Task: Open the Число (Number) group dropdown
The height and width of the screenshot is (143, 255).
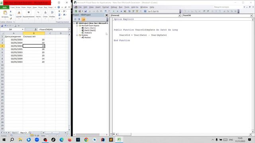Action: click(x=38, y=15)
